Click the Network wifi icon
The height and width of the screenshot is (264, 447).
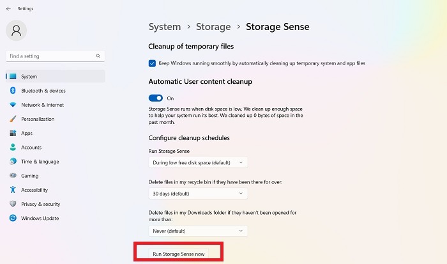(13, 105)
